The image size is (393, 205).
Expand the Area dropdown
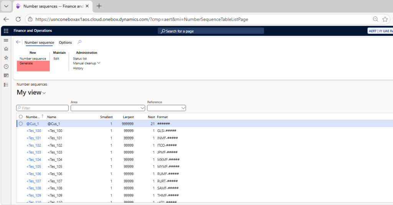tap(142, 108)
